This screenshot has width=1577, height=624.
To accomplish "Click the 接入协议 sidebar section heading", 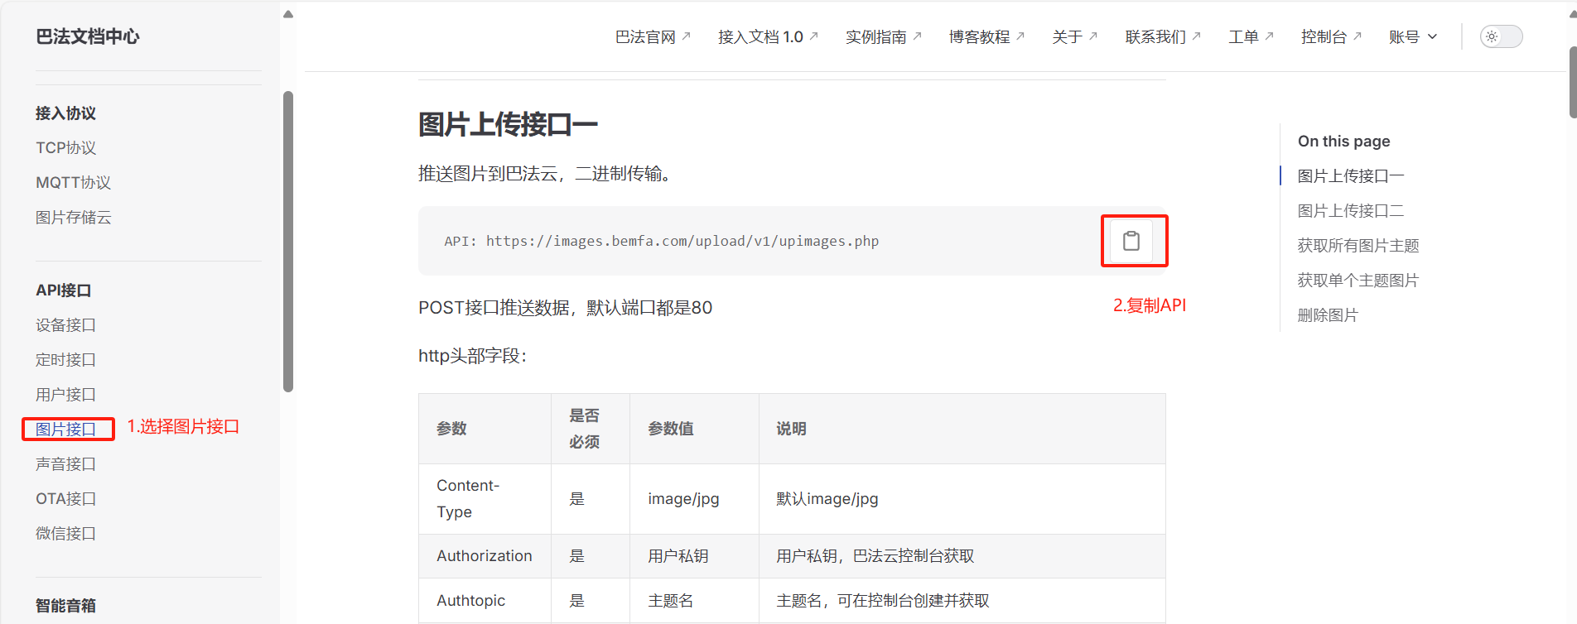I will 66,113.
